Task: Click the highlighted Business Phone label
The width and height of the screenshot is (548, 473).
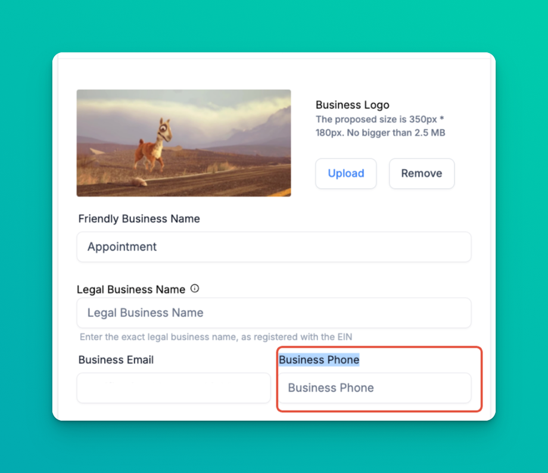Action: [319, 360]
